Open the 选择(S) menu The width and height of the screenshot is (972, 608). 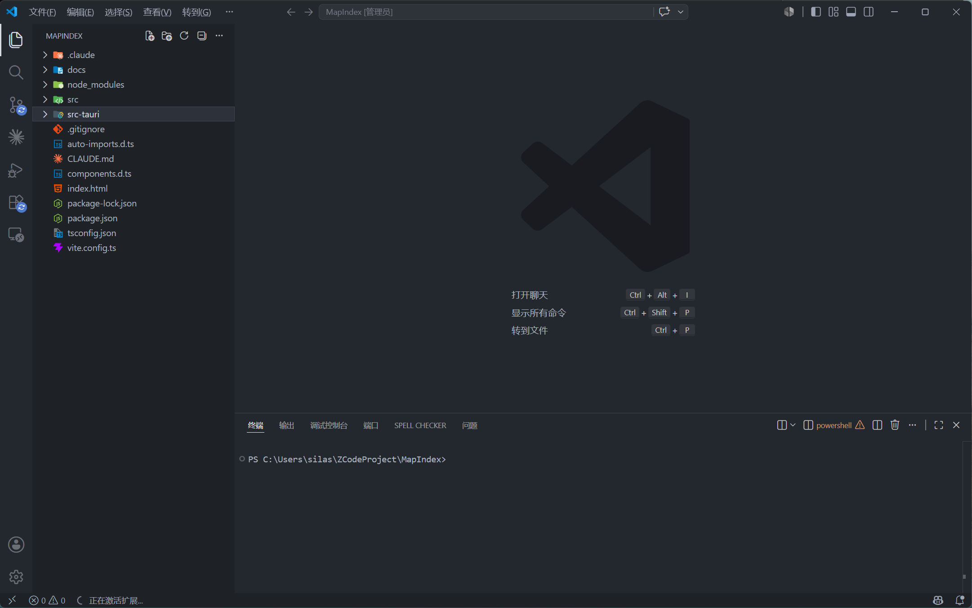(119, 12)
